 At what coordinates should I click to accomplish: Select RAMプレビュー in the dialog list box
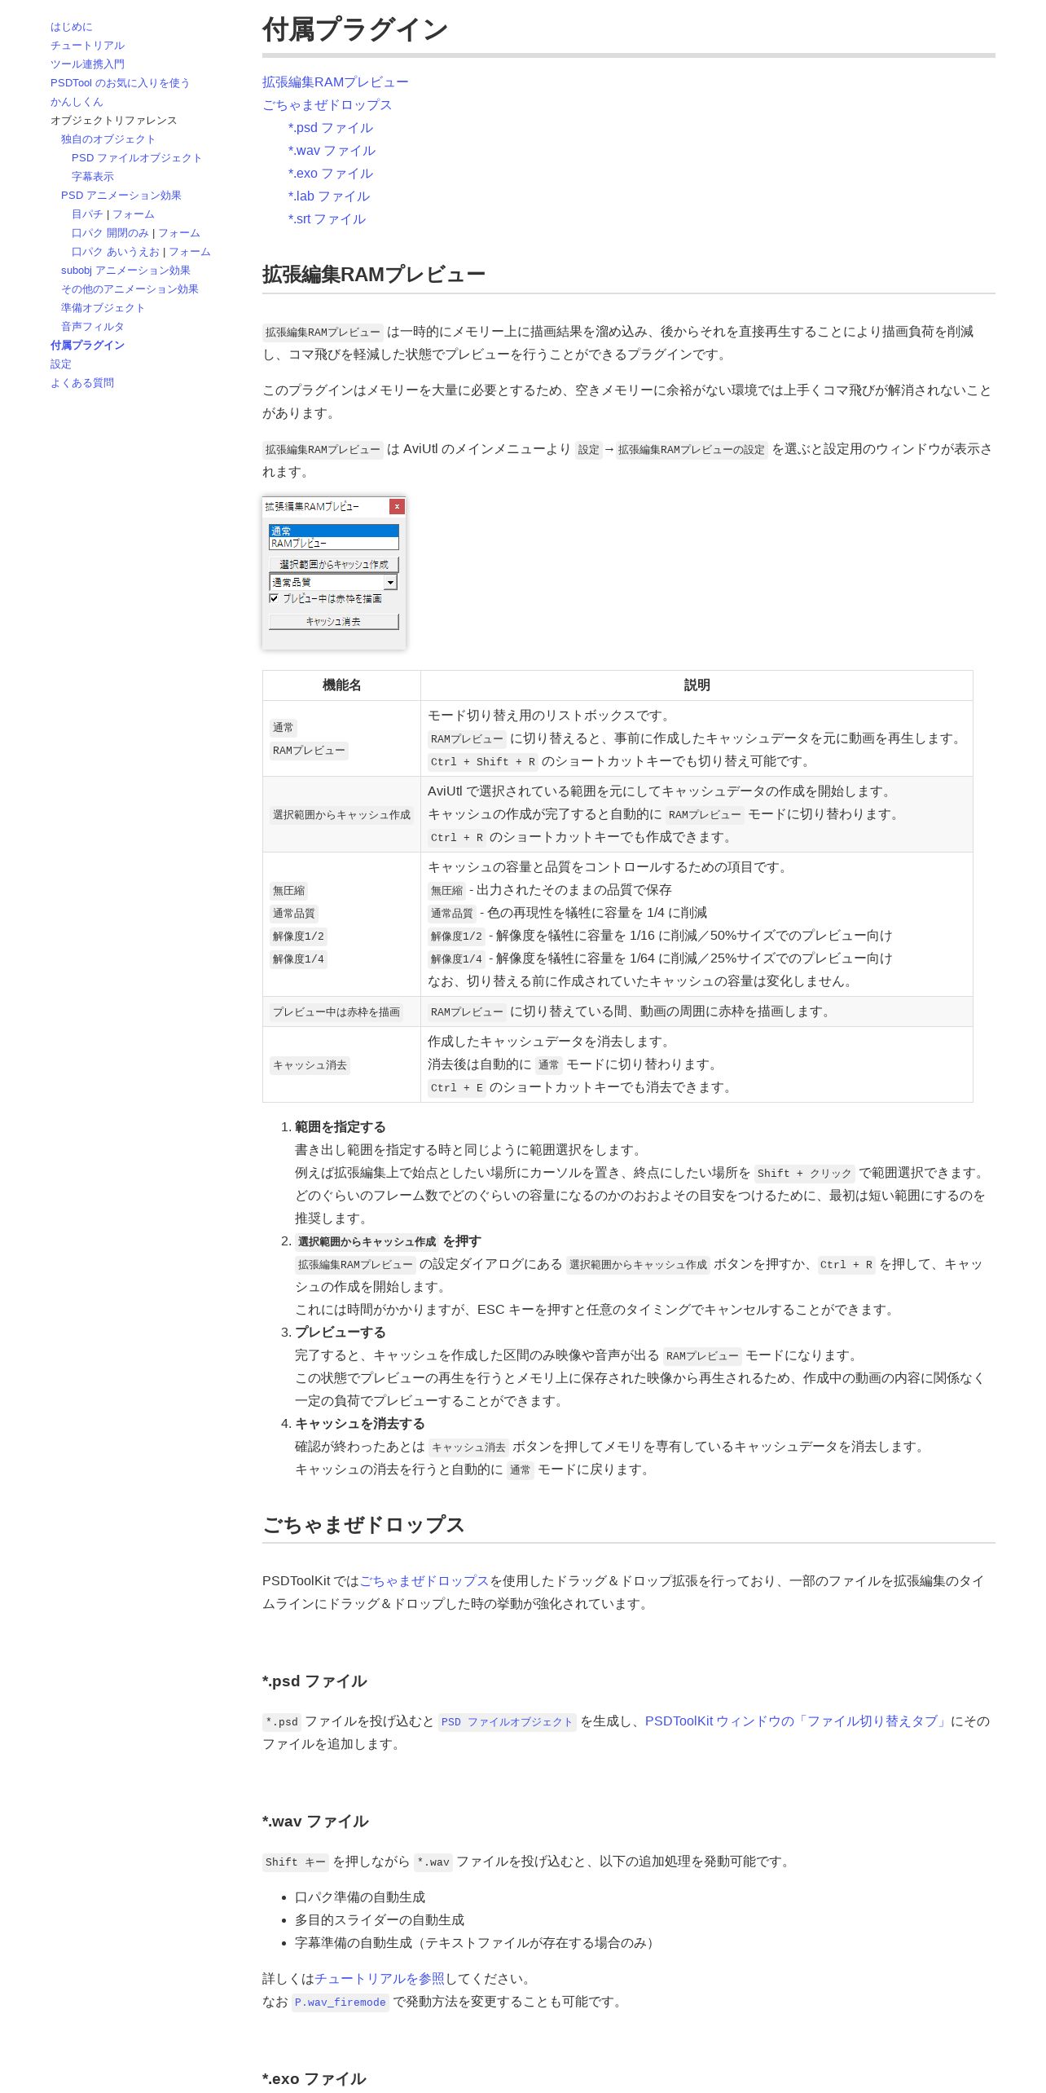(334, 543)
